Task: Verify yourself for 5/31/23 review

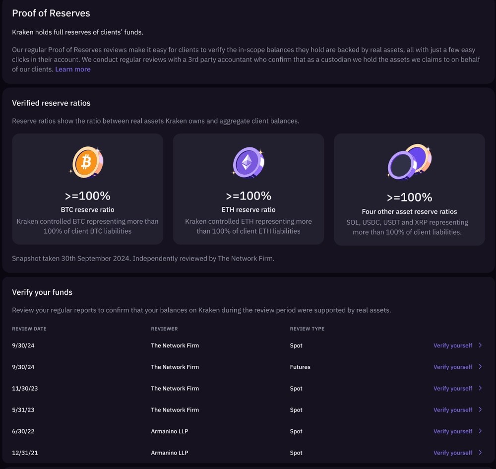Action: [453, 410]
